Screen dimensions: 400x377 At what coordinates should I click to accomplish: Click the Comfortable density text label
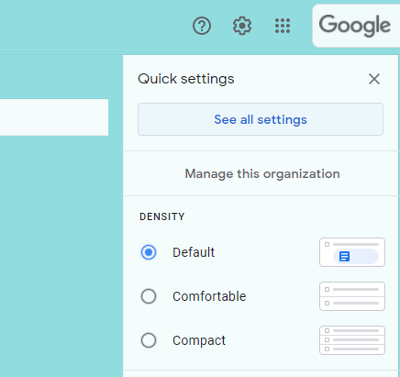pos(209,296)
